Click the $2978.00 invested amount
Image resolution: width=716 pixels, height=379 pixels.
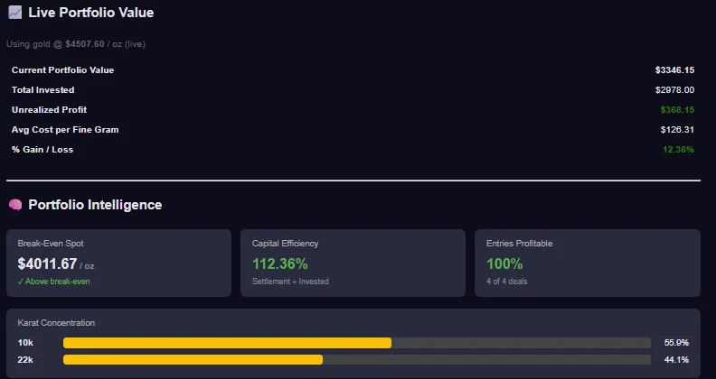coord(674,89)
